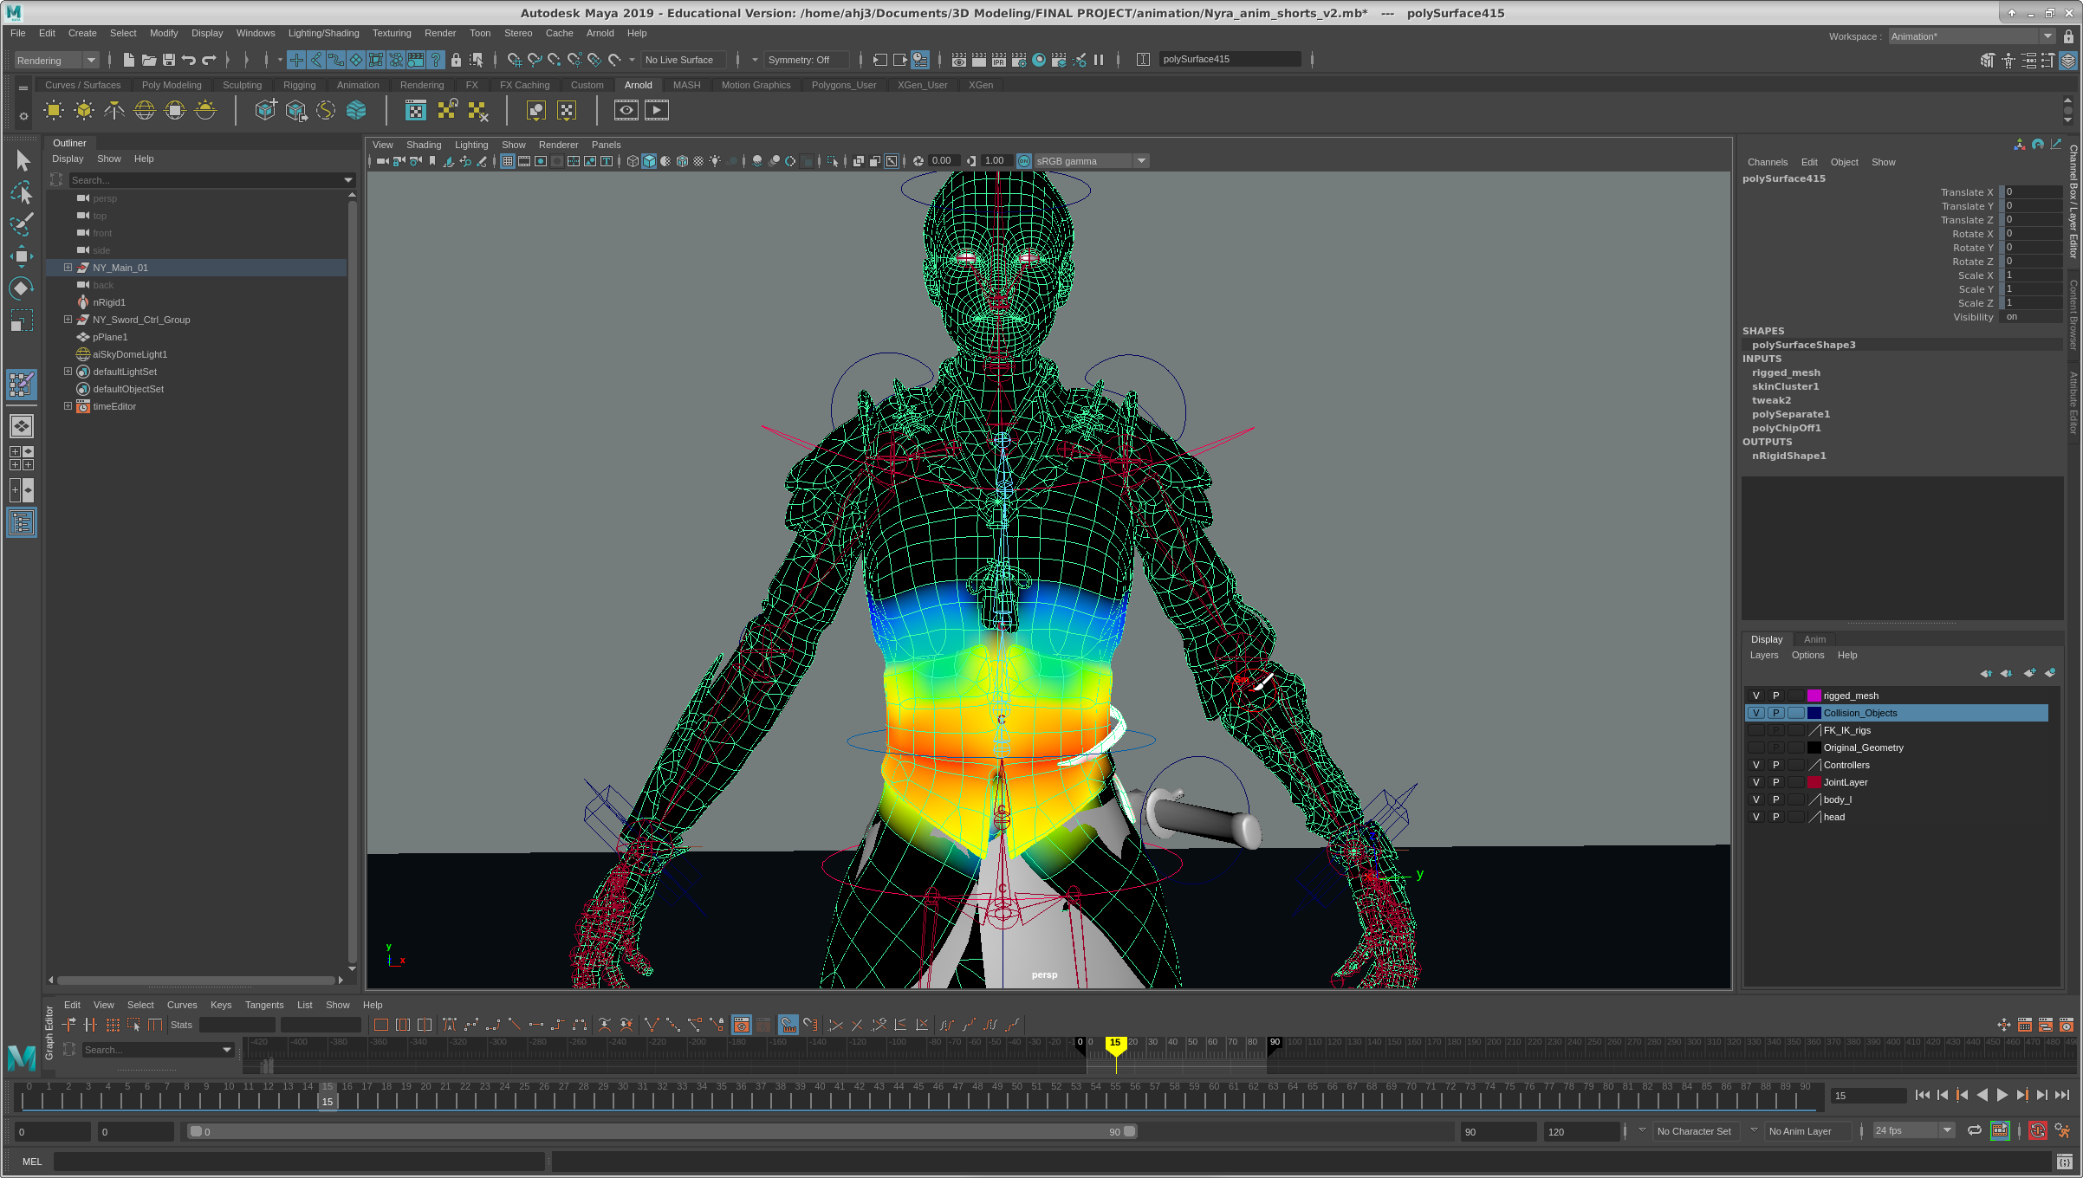Click the Arnold SkyDome light shelf icon
This screenshot has height=1178, width=2083.
145,110
